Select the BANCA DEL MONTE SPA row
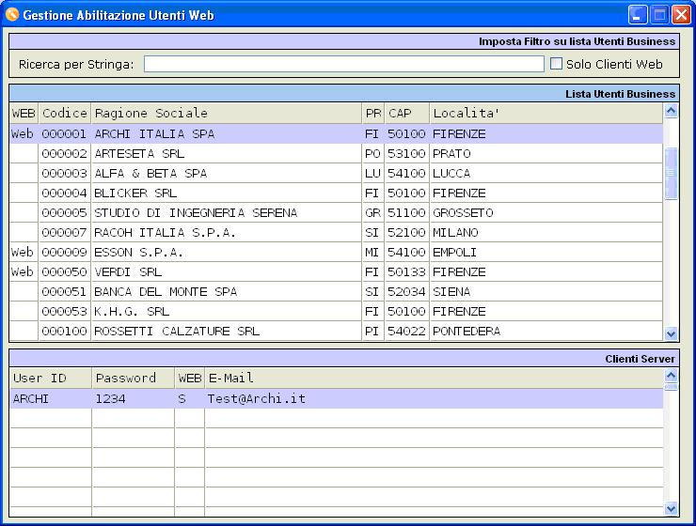 click(336, 291)
